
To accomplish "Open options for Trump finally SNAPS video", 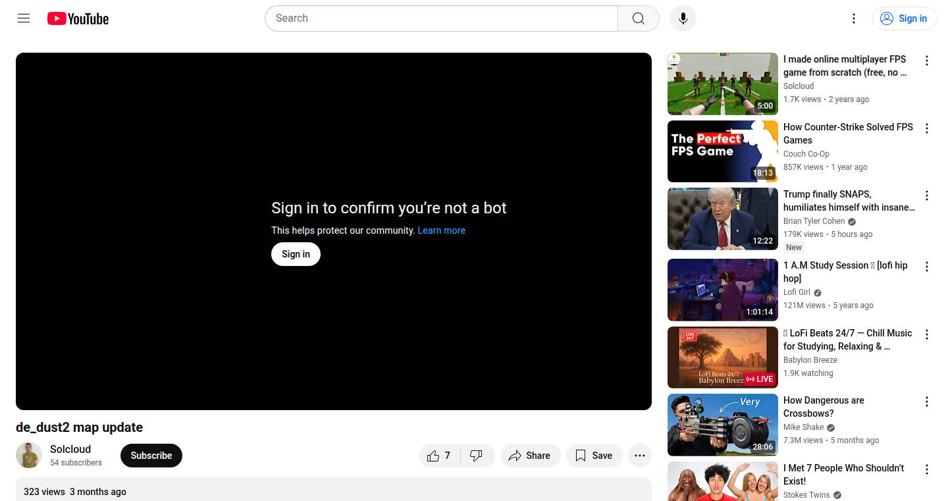I will pyautogui.click(x=927, y=196).
